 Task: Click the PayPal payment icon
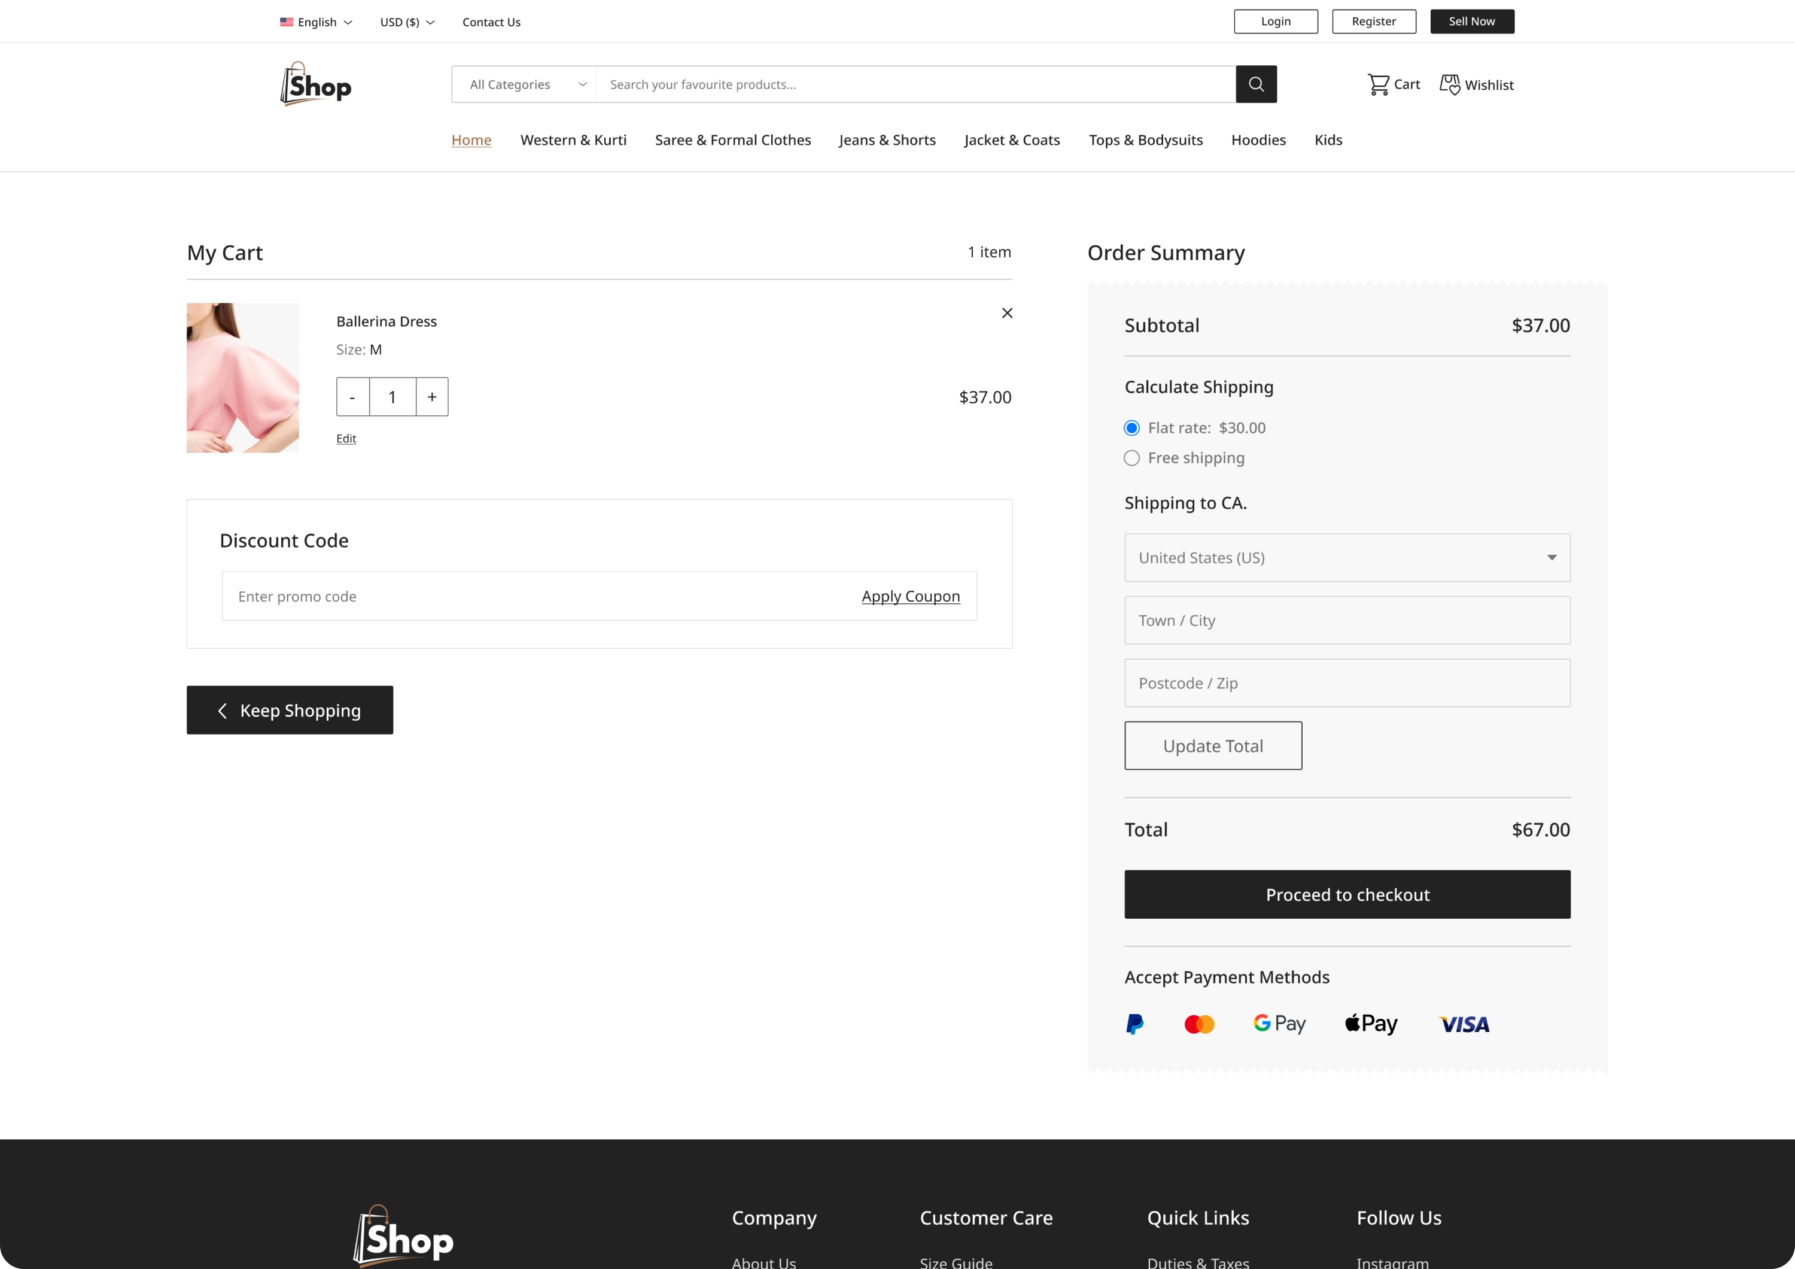point(1134,1024)
